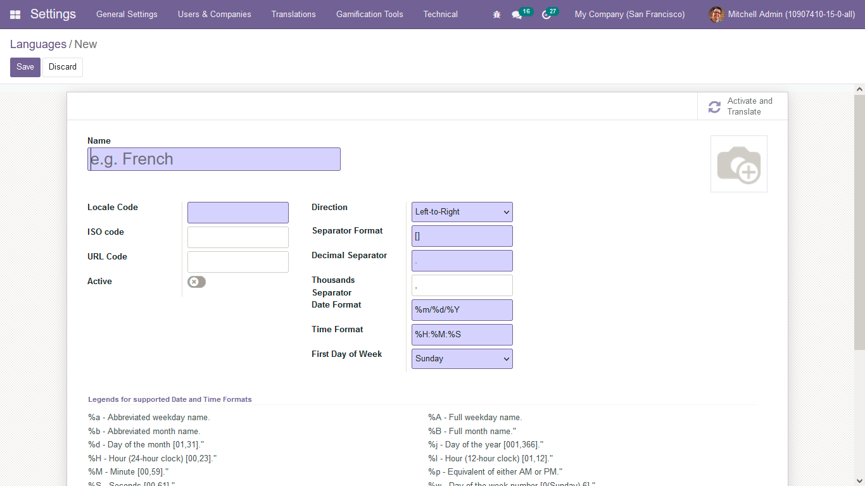
Task: Save the new language record
Action: click(x=25, y=66)
